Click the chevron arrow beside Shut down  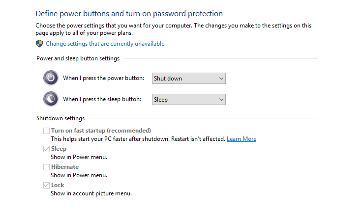point(221,79)
